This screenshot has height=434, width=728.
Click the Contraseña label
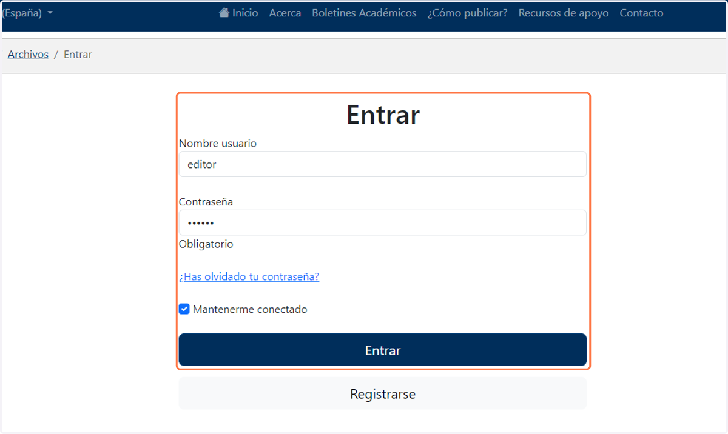(x=206, y=202)
